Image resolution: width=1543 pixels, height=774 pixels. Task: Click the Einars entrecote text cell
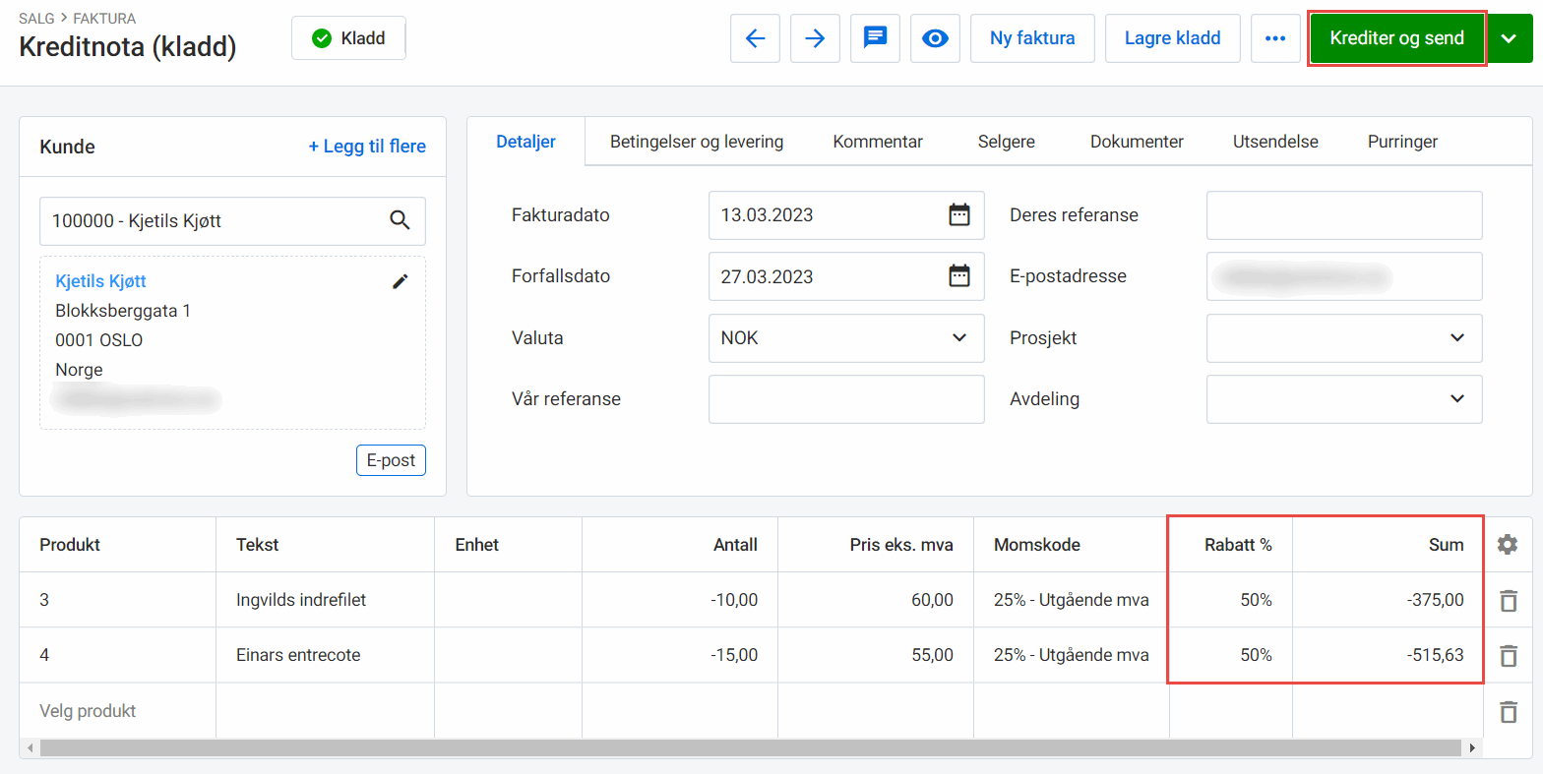[325, 655]
